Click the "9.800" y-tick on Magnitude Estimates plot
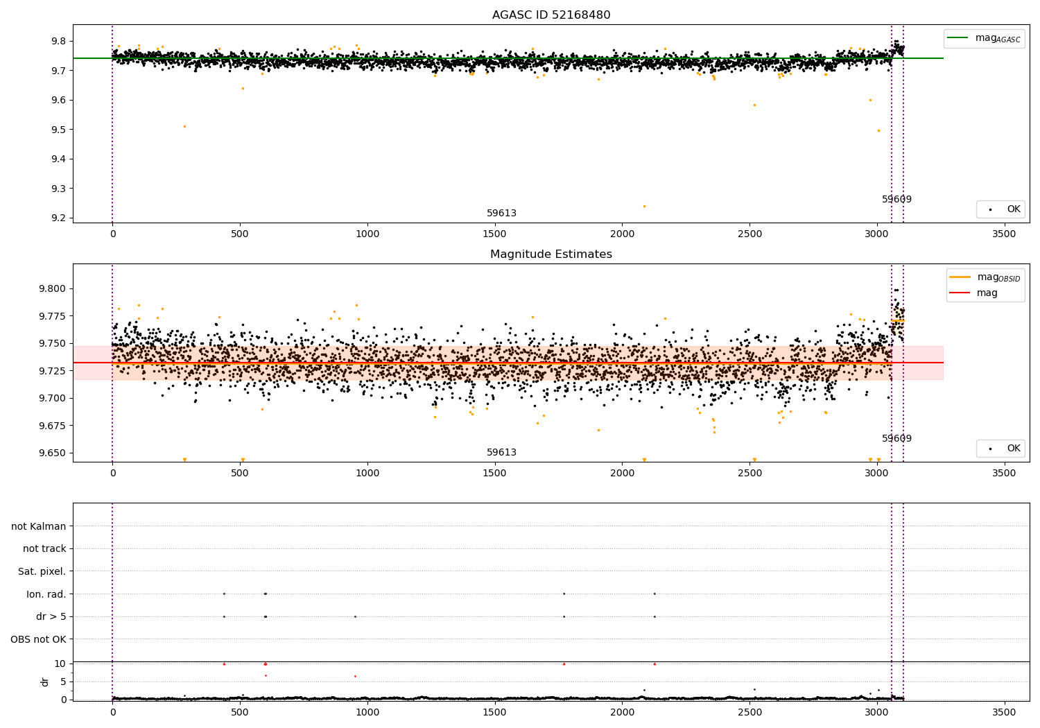Viewport: 1040px width, 728px height. [53, 289]
